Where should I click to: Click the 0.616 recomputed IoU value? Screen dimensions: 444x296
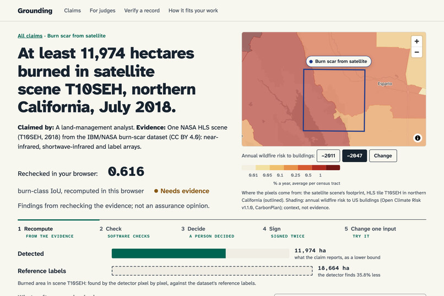click(x=126, y=171)
